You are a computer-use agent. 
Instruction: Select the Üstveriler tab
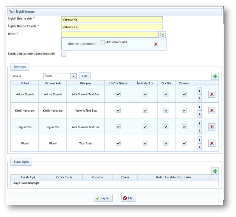tap(20, 67)
